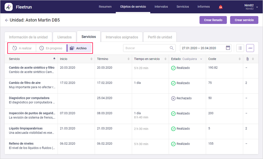Open the Llenados tab
The height and width of the screenshot is (159, 263).
click(x=65, y=37)
